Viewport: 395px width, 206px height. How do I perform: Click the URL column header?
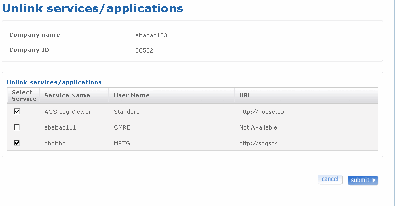coord(306,95)
